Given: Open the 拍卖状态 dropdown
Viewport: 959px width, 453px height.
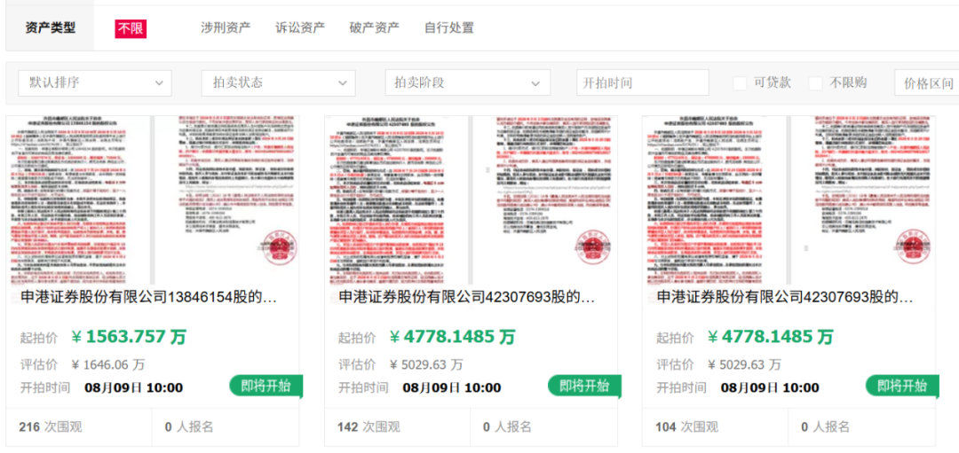Looking at the screenshot, I should 278,82.
